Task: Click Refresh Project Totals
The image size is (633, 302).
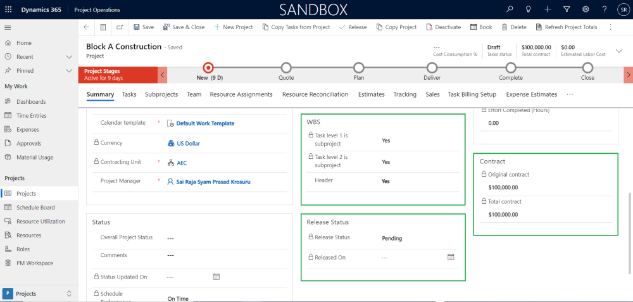Action: [x=566, y=27]
